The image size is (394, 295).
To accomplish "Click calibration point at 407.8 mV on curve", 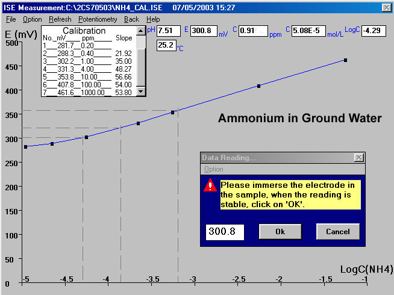I will tap(259, 86).
